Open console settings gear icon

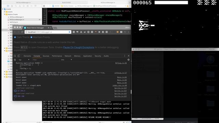[128, 60]
